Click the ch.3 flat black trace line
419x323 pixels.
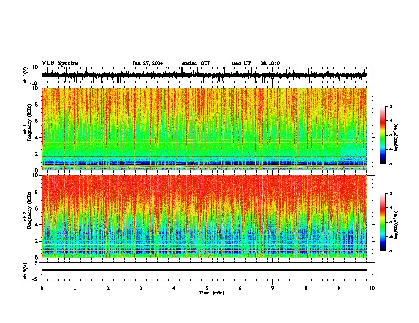click(204, 270)
